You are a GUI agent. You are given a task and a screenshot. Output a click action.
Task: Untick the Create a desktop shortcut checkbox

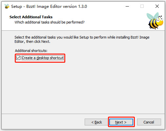click(18, 58)
